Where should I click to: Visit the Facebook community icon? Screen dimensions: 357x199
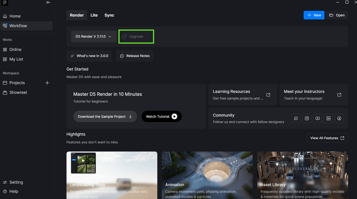[x=339, y=118]
